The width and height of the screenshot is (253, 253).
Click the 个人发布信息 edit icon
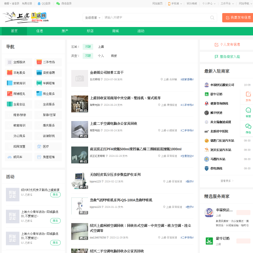click(x=216, y=45)
